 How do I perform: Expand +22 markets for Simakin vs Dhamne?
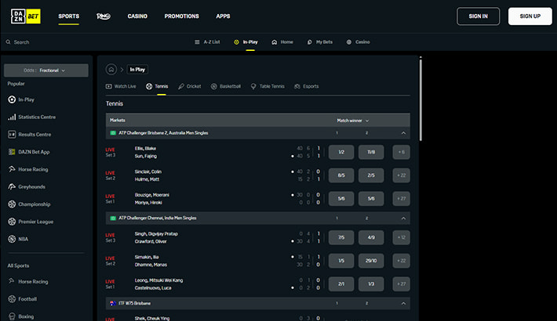click(401, 261)
